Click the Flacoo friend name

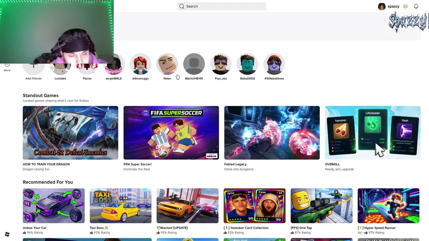pos(87,78)
